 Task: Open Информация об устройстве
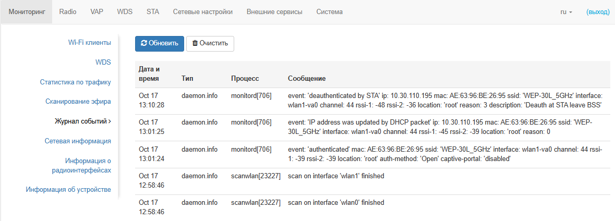tap(68, 189)
